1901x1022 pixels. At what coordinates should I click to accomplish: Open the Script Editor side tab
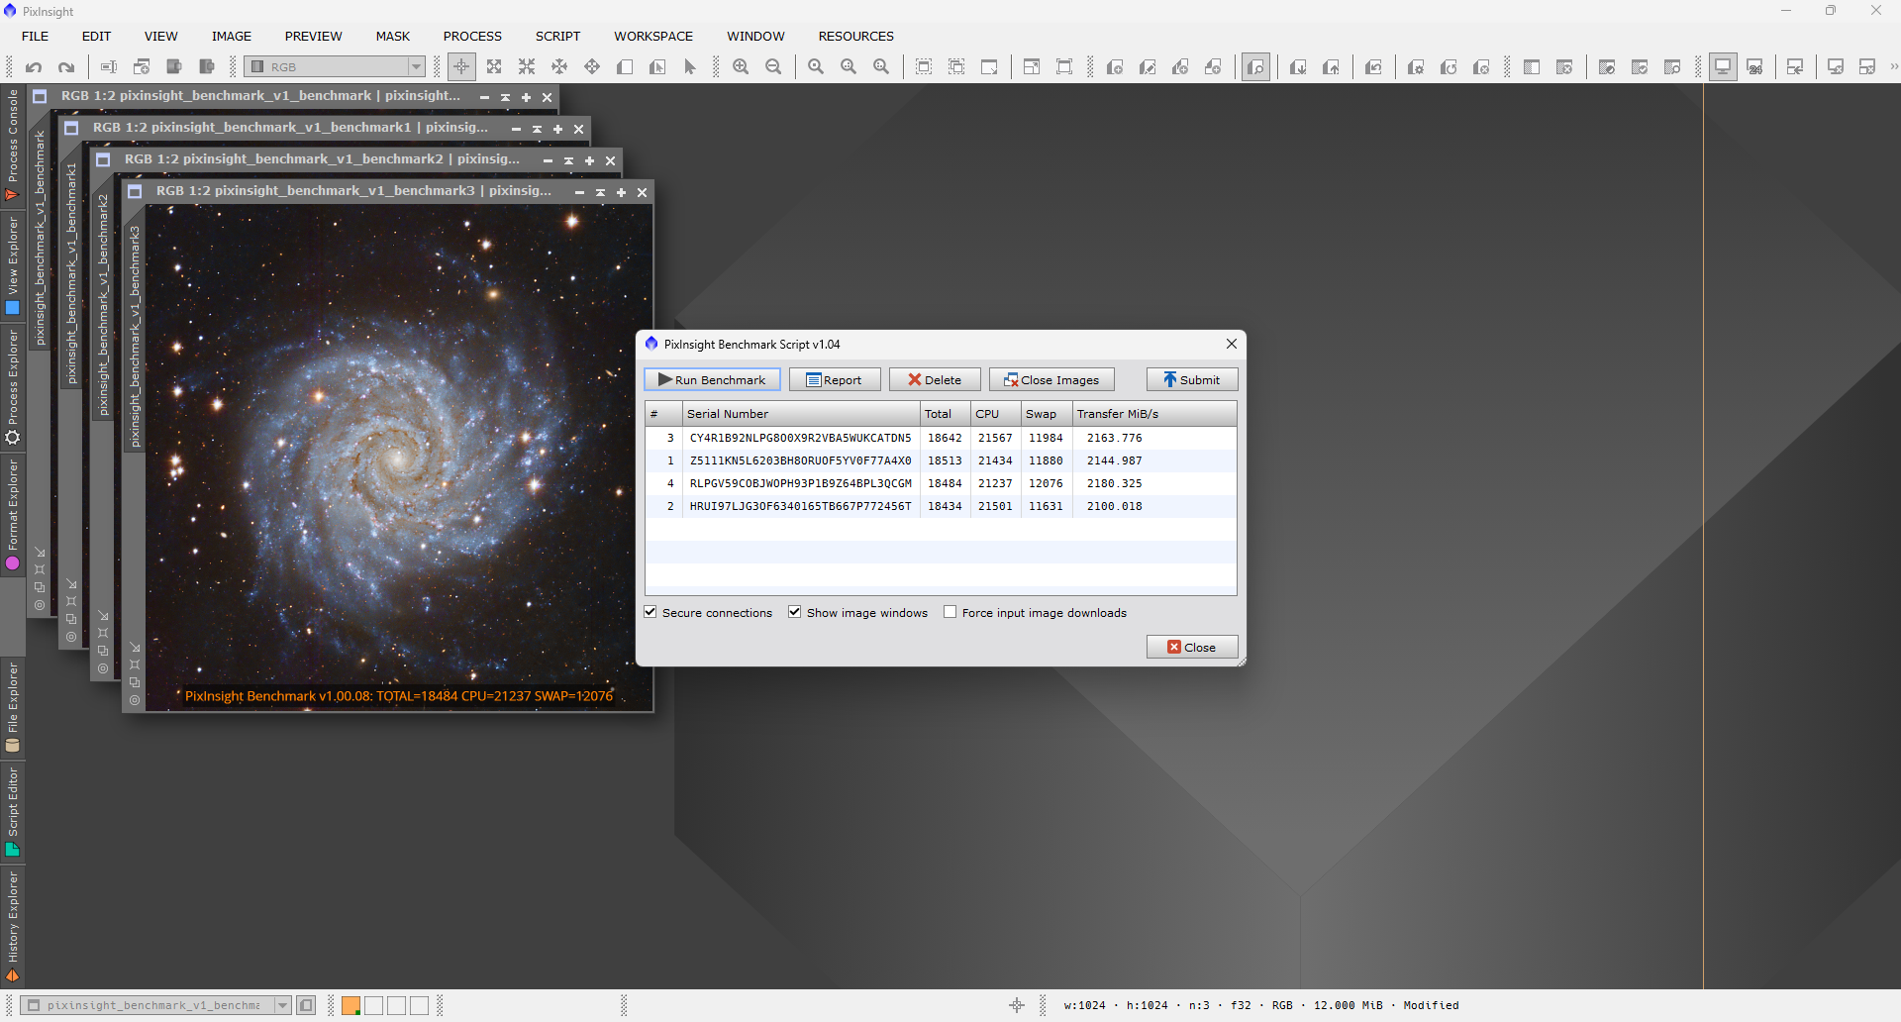[x=13, y=810]
